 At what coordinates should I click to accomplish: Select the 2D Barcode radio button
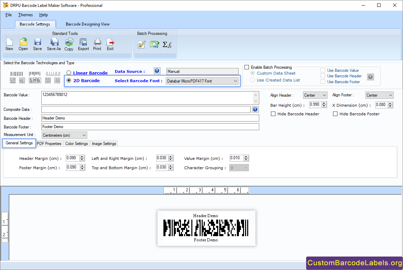pyautogui.click(x=69, y=80)
